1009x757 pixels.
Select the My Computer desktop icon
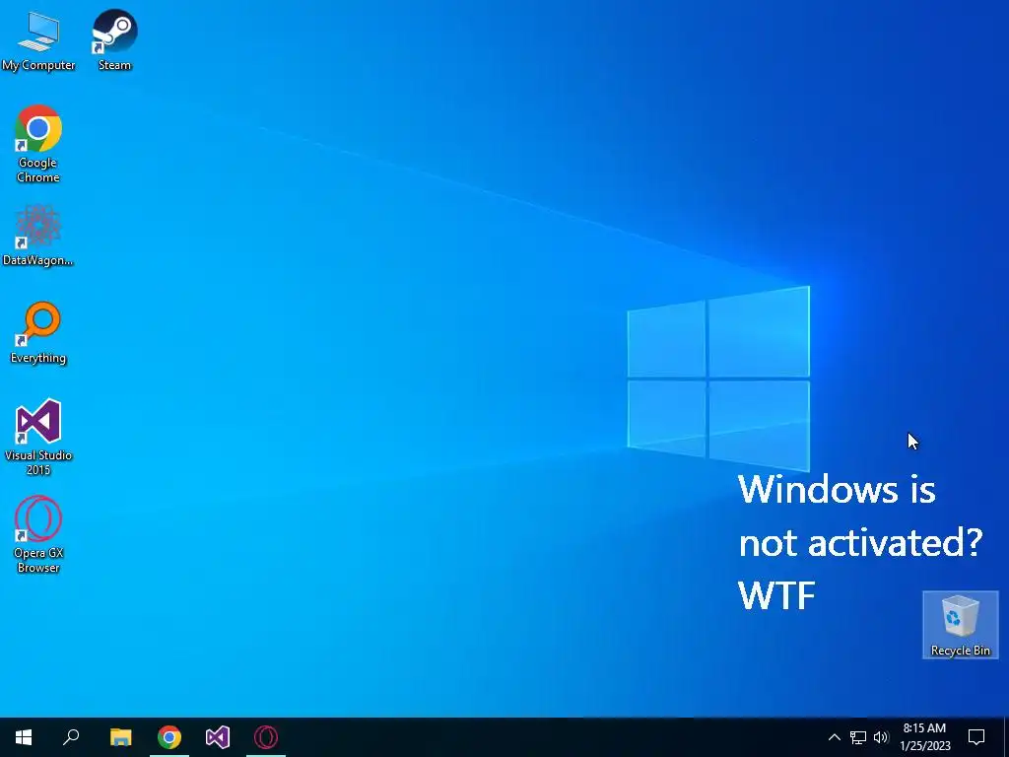[38, 39]
